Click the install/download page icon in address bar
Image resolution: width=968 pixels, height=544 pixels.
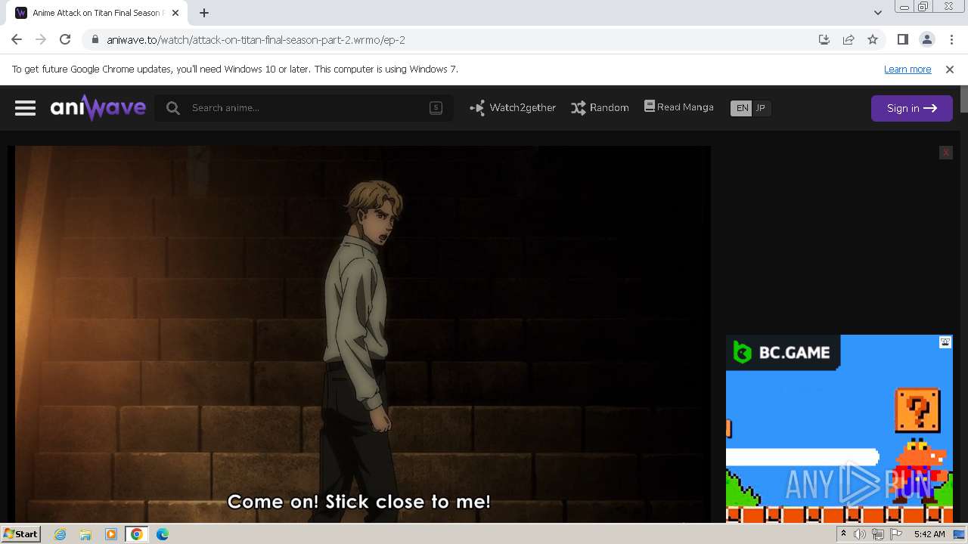click(x=824, y=39)
